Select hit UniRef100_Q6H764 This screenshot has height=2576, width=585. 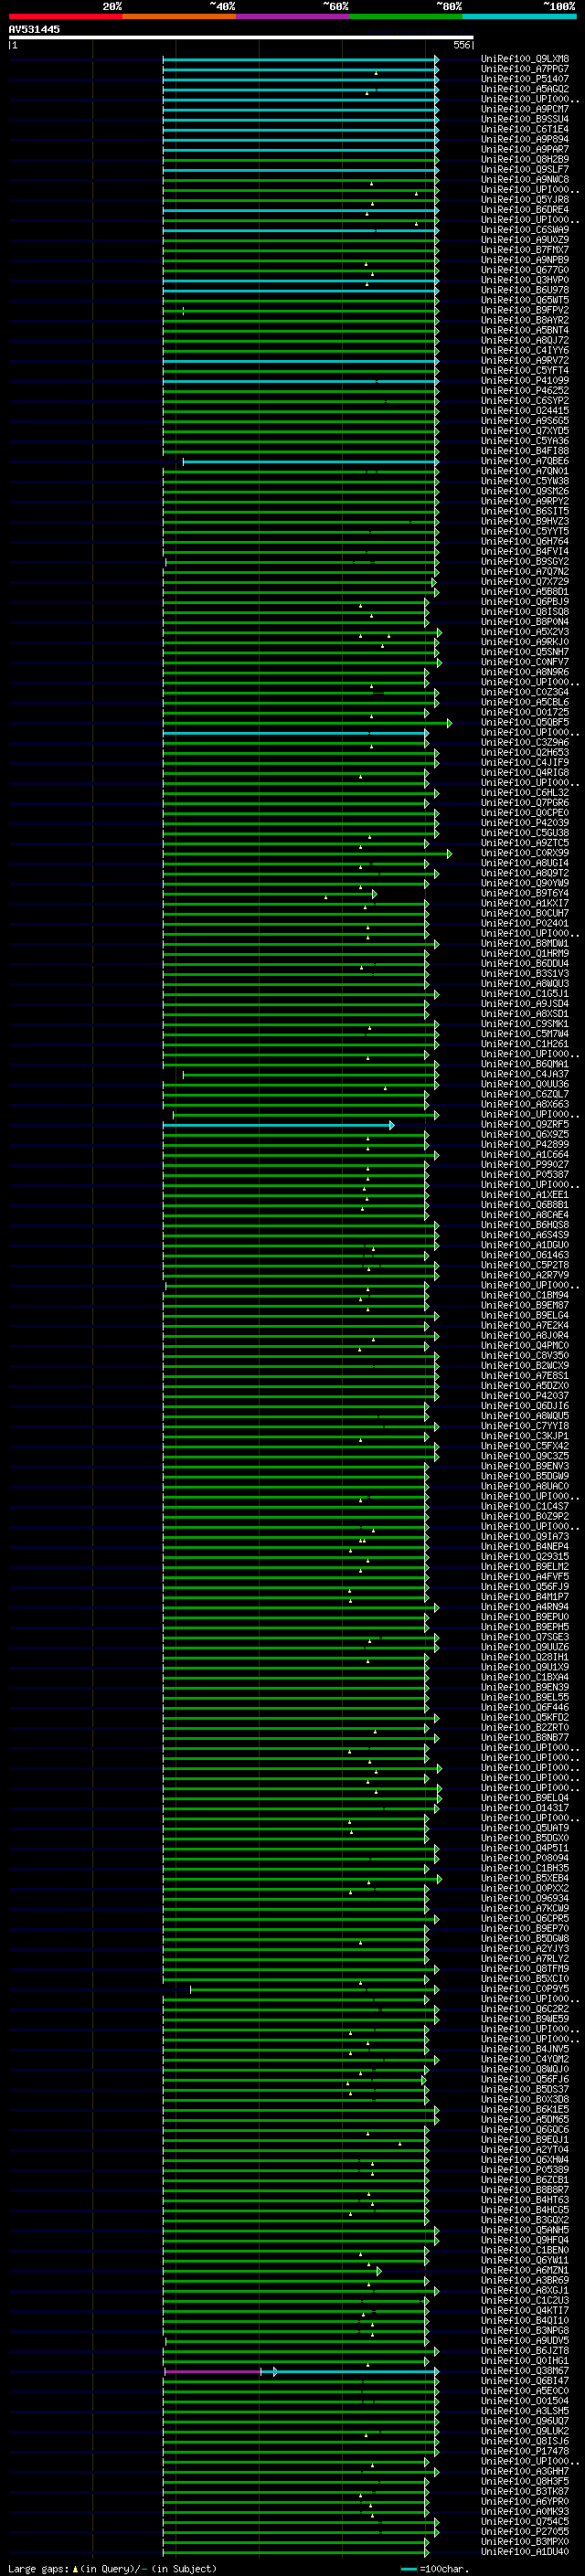[x=525, y=542]
